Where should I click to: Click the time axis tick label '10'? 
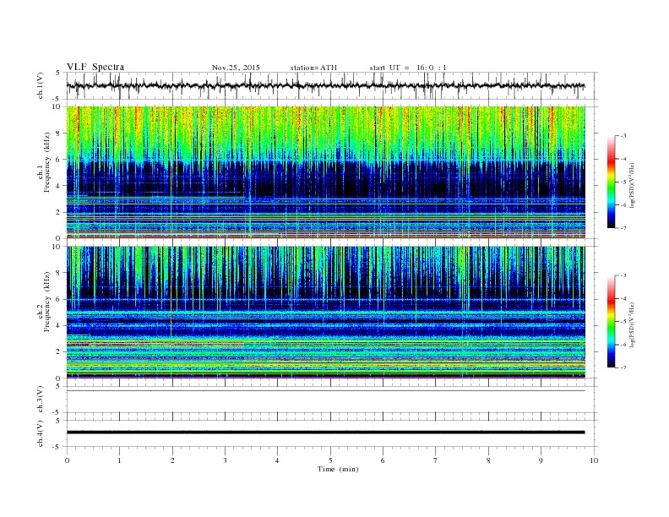[x=594, y=460]
